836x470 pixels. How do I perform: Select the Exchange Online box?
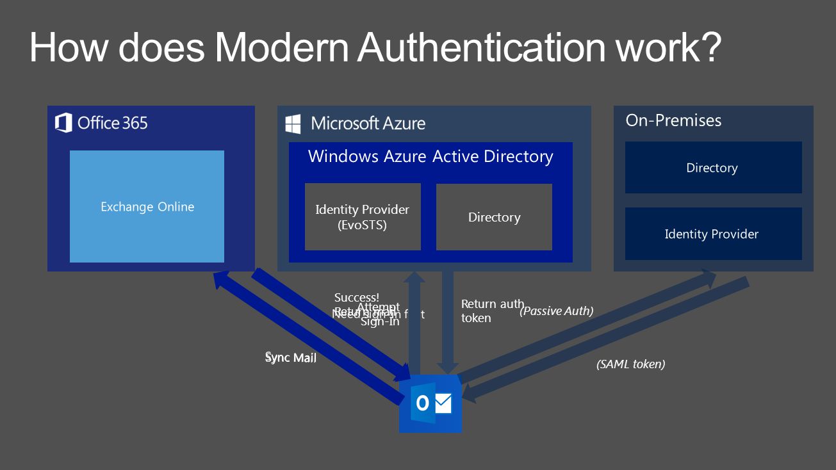pyautogui.click(x=147, y=206)
